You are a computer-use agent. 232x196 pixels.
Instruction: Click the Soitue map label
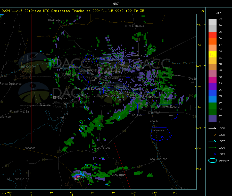click(x=137, y=115)
